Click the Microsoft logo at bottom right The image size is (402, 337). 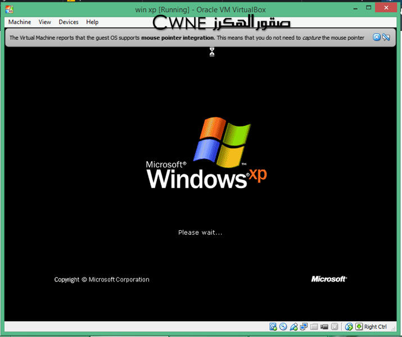click(x=329, y=279)
